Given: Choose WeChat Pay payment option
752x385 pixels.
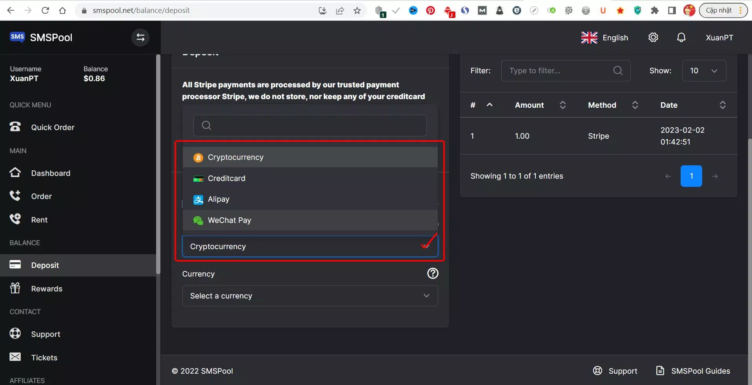Looking at the screenshot, I should pos(310,220).
